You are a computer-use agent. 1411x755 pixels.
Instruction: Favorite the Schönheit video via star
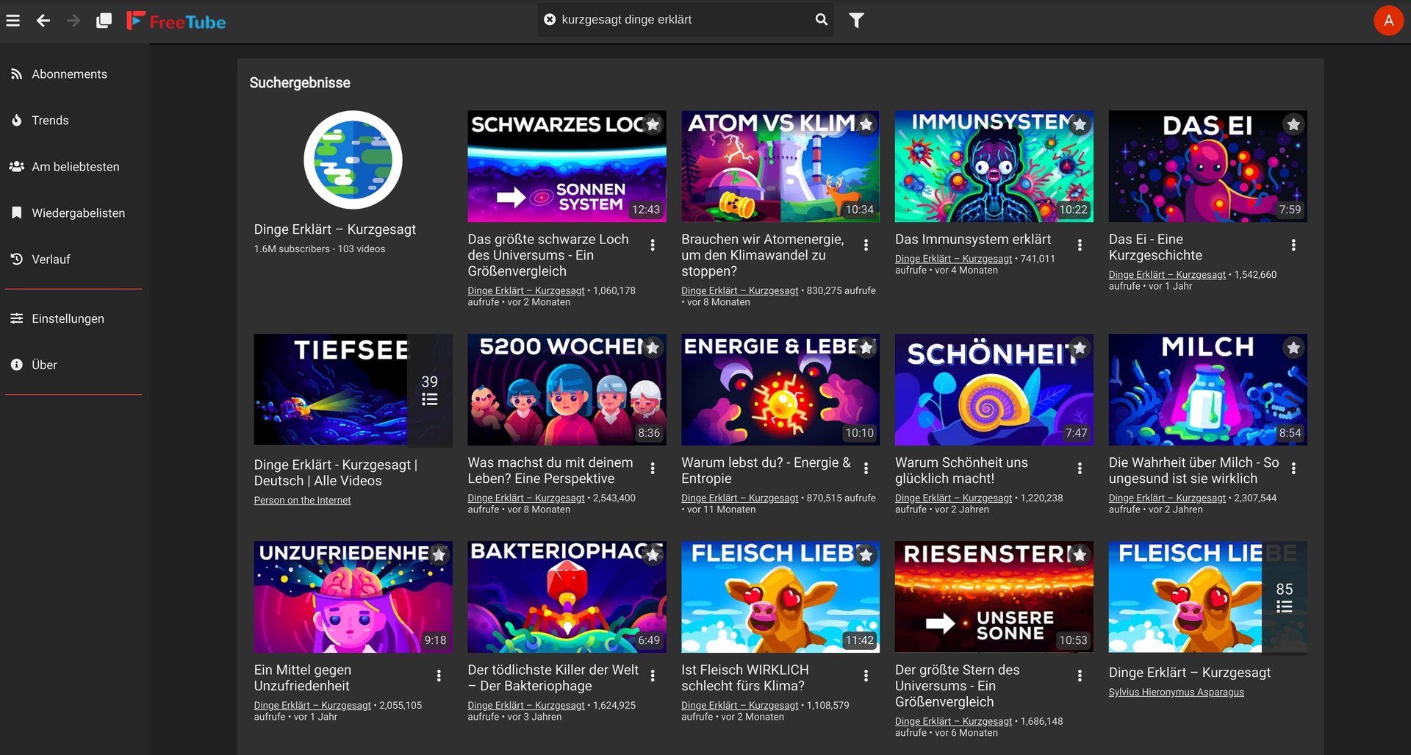pyautogui.click(x=1080, y=348)
